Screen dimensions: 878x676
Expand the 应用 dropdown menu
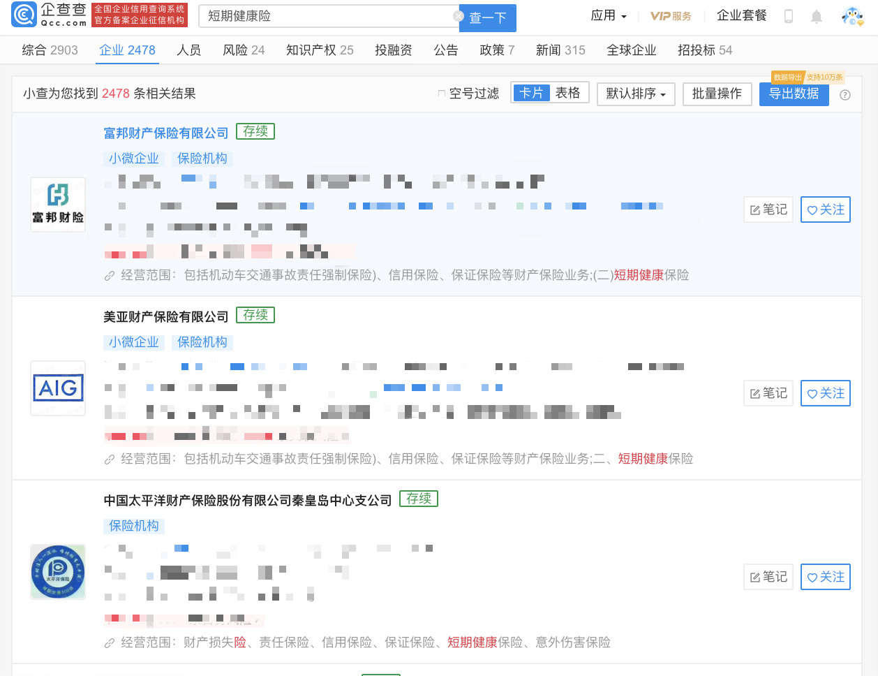[x=609, y=15]
